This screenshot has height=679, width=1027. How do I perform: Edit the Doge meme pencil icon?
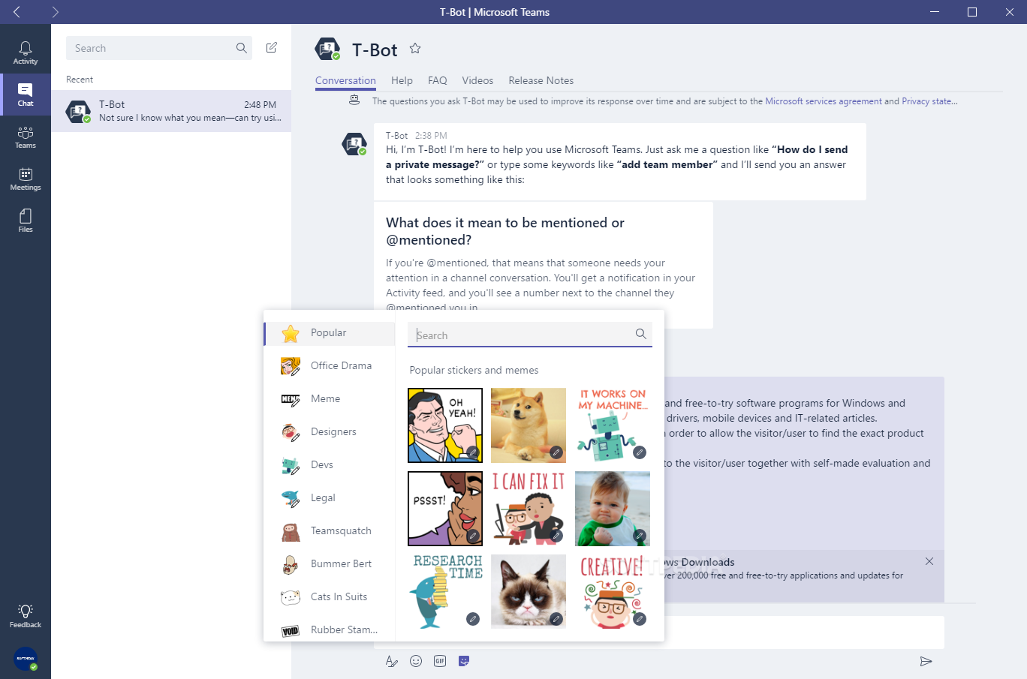tap(556, 452)
